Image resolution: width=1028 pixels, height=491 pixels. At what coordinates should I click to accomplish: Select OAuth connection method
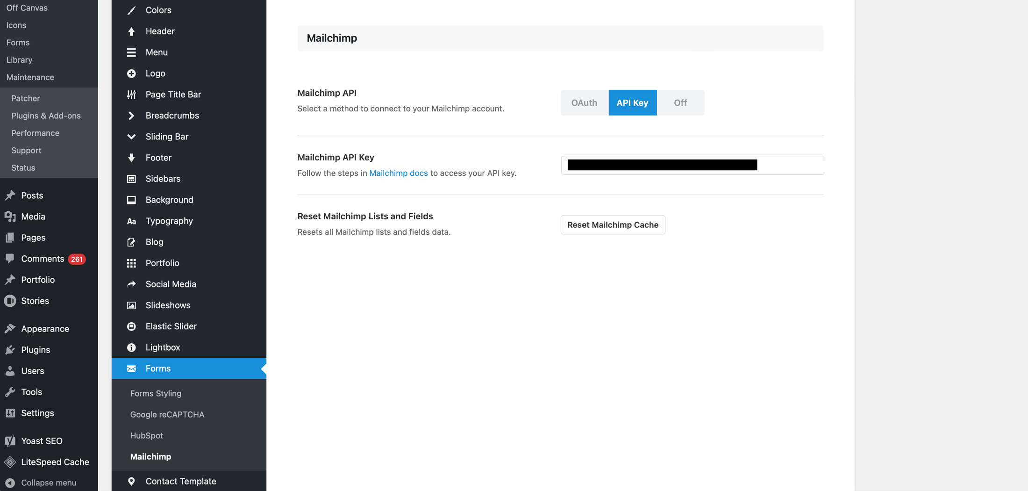[x=584, y=102]
